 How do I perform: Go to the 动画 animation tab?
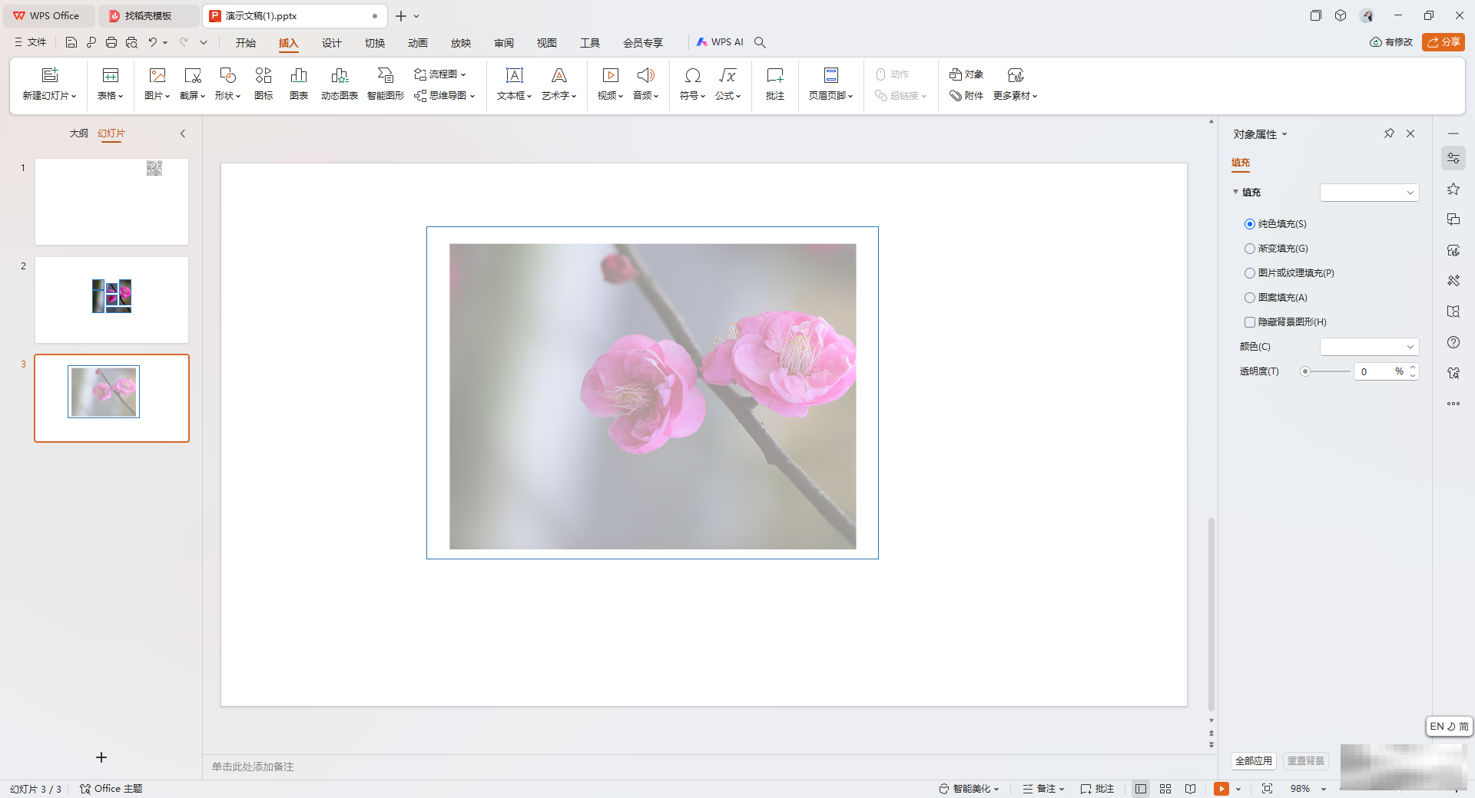tap(418, 42)
